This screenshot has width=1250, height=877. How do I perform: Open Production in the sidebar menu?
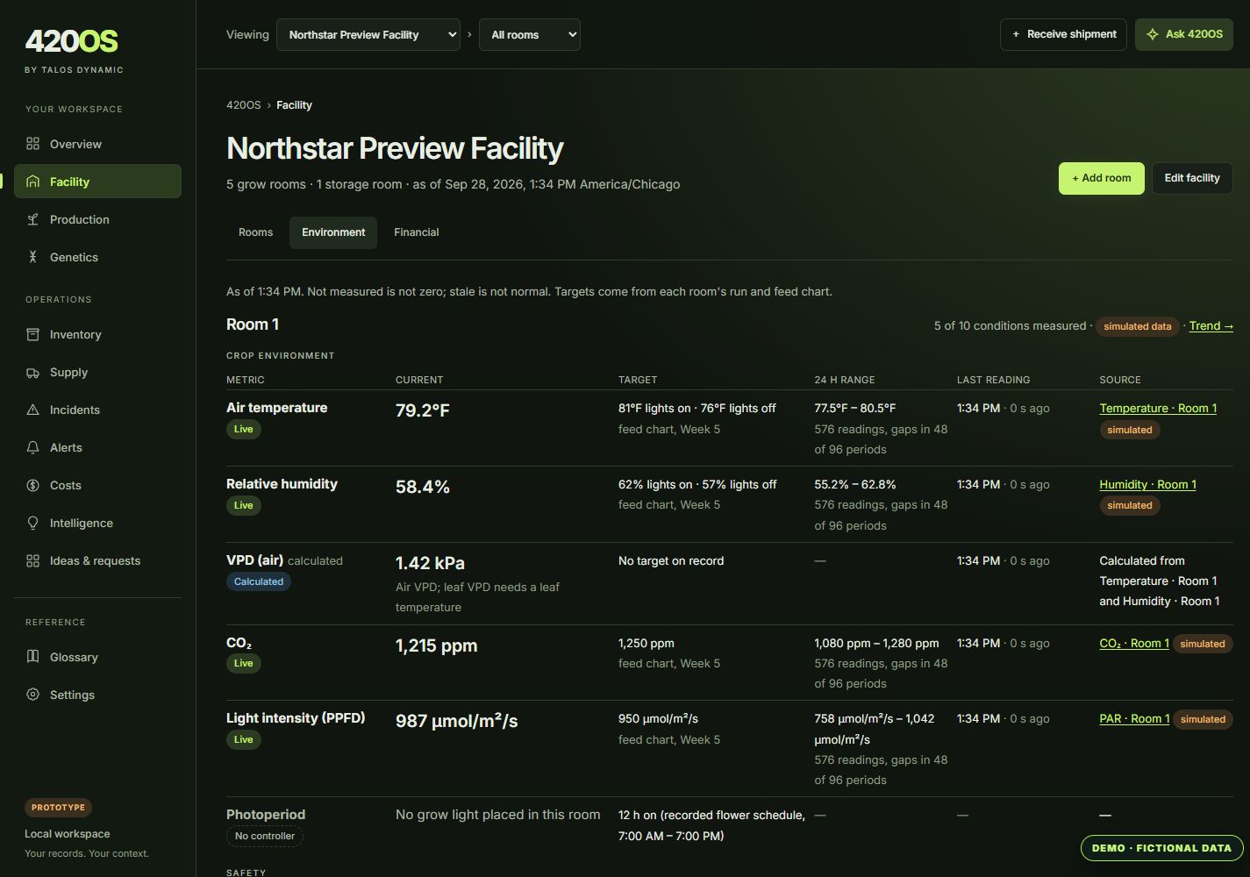pos(97,219)
